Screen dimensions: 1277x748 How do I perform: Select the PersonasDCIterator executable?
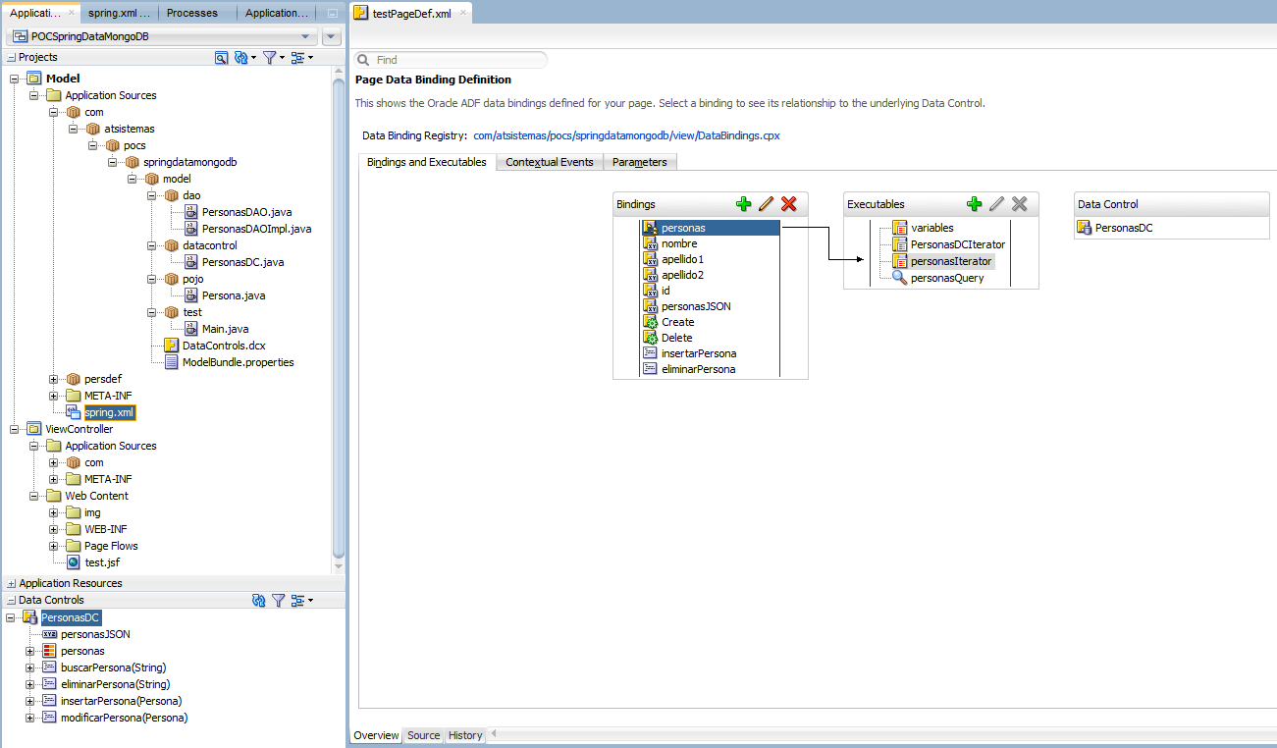click(x=957, y=244)
